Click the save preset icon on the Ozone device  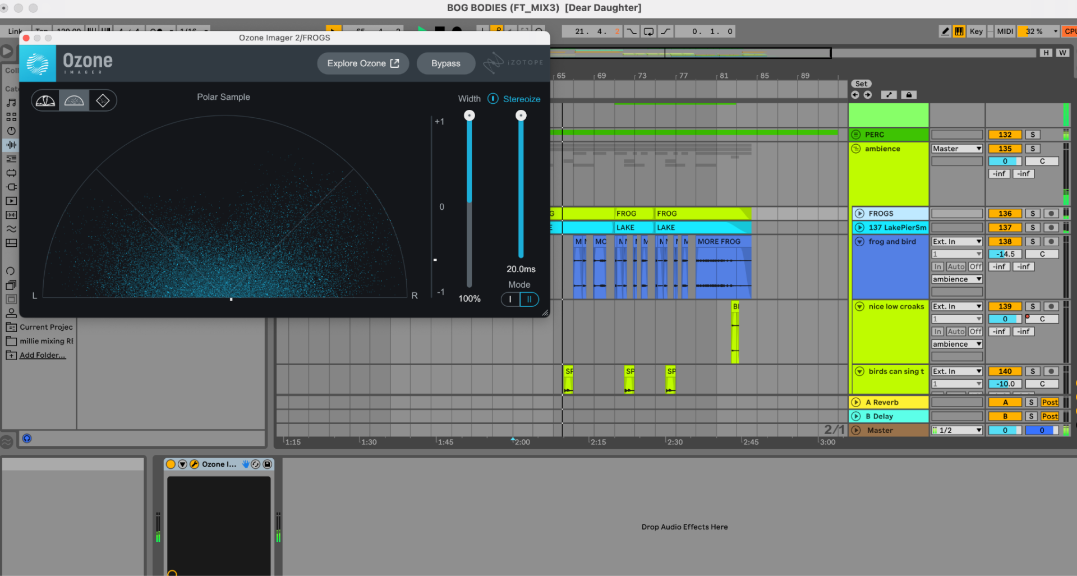267,464
